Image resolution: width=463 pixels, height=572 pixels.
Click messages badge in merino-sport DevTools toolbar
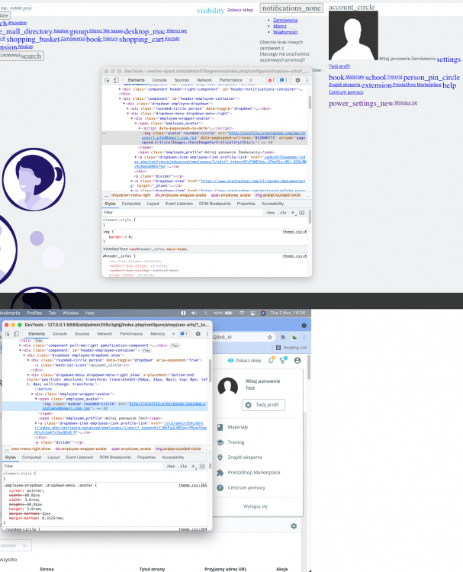(284, 80)
